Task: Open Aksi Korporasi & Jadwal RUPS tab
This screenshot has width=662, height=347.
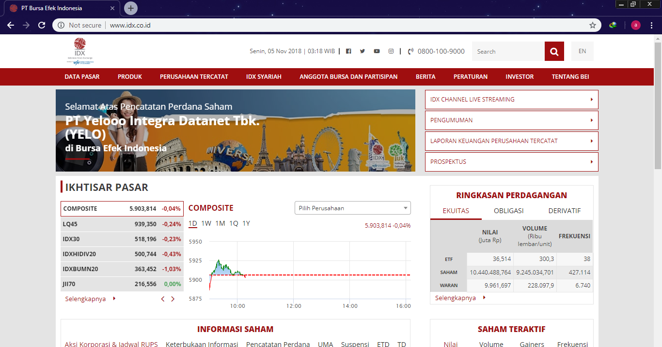Action: coord(111,344)
